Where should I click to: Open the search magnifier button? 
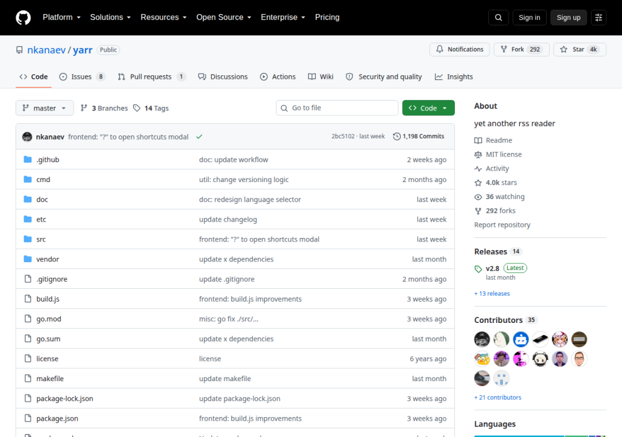pos(499,18)
